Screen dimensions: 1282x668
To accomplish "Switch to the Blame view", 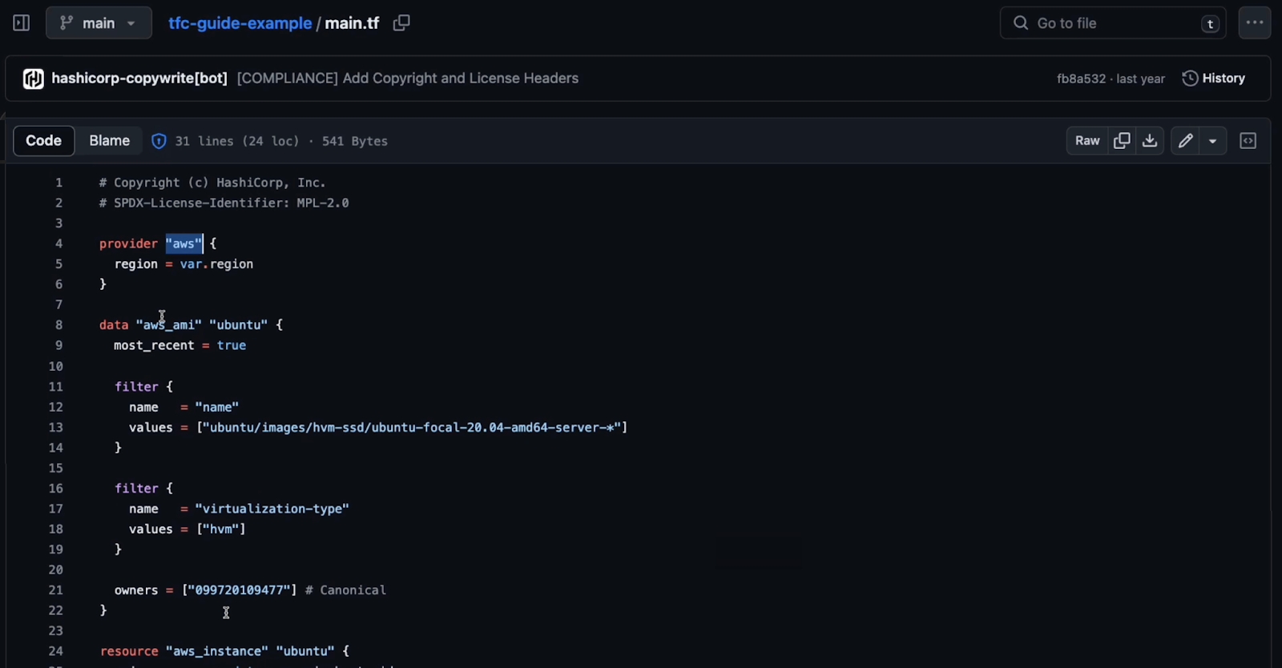I will (110, 141).
